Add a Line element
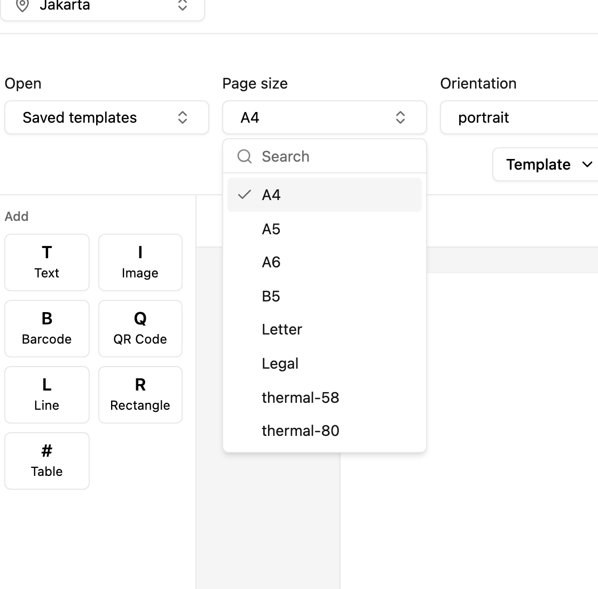 coord(47,395)
